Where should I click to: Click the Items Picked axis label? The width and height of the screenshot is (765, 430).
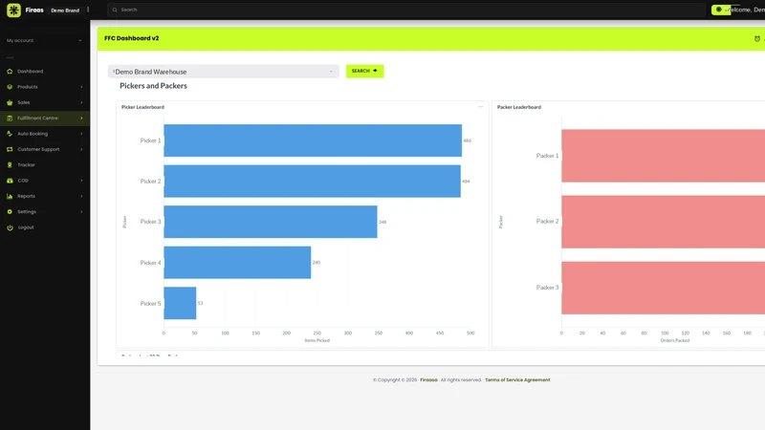pyautogui.click(x=317, y=340)
